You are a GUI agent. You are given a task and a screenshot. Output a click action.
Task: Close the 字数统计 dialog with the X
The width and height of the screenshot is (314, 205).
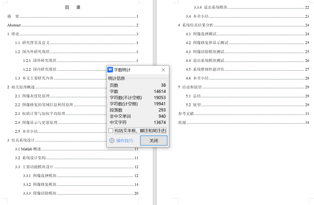tap(163, 70)
